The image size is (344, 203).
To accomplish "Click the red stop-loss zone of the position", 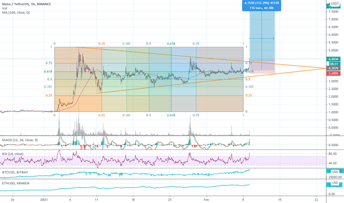I will pyautogui.click(x=262, y=67).
